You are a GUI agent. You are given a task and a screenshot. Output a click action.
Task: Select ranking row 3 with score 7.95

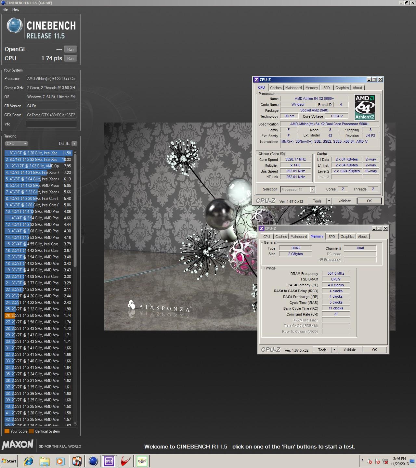click(38, 166)
